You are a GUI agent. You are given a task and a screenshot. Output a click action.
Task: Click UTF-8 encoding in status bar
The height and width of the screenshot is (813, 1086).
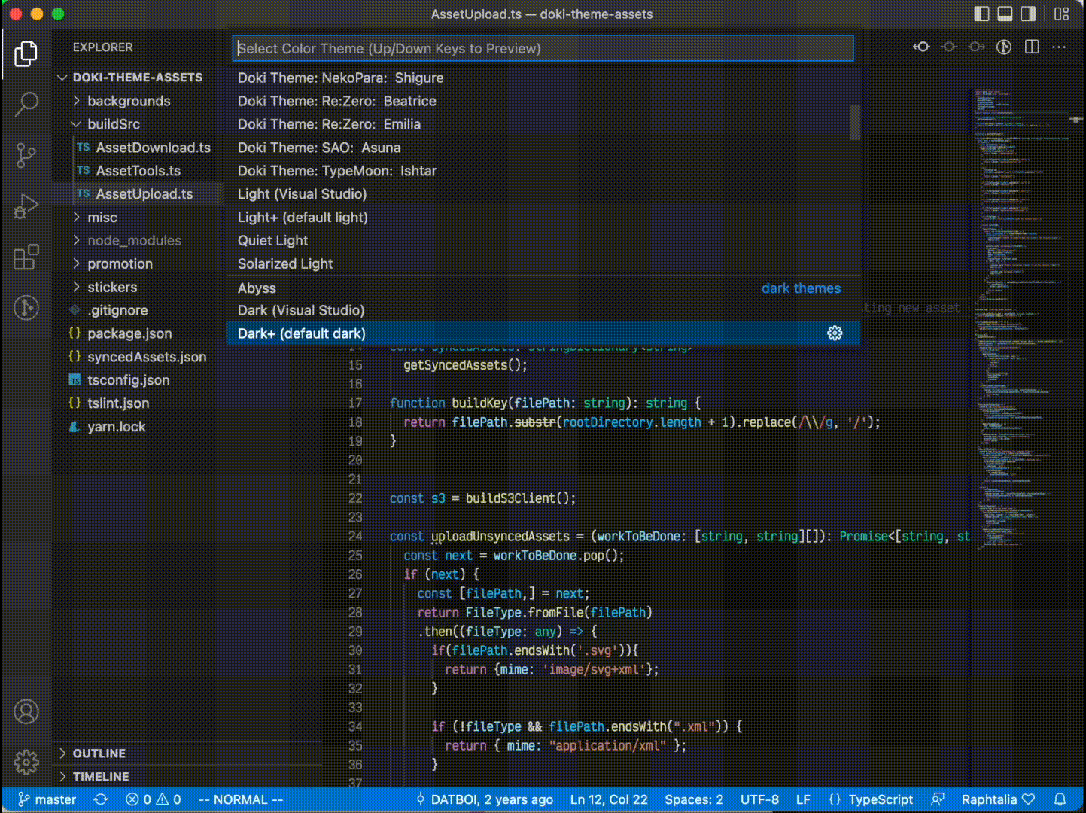pos(759,799)
